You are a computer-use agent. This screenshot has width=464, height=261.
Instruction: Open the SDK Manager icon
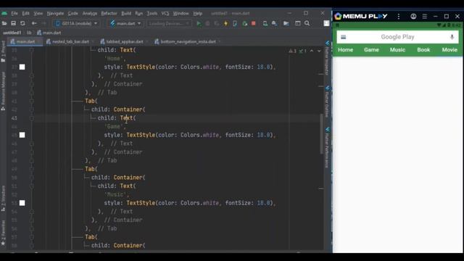tap(274, 23)
